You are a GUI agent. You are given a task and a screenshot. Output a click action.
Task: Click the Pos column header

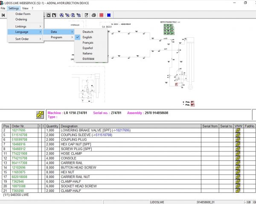[6, 126]
